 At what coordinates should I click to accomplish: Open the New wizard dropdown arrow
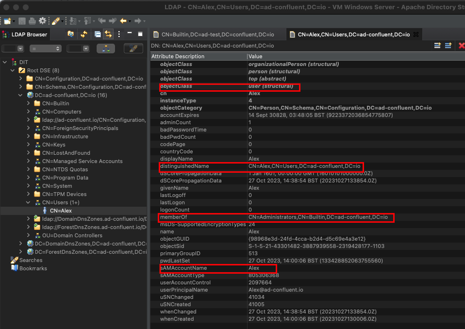pyautogui.click(x=14, y=21)
